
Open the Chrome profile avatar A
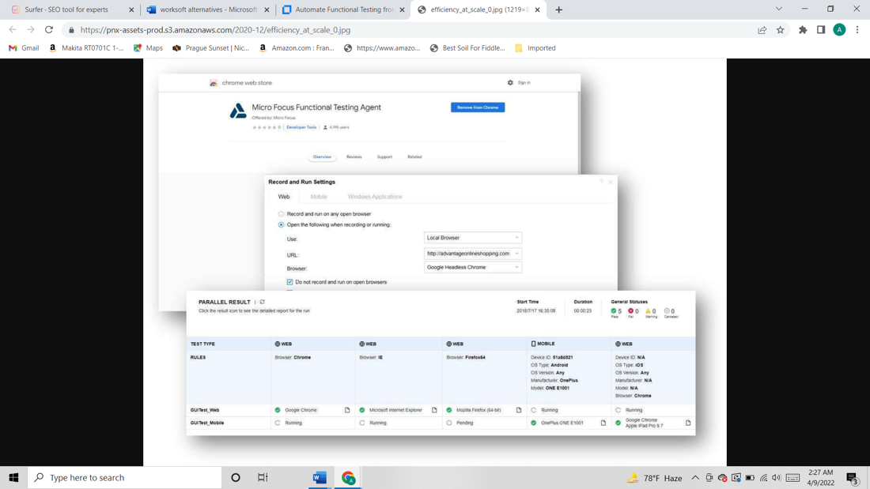[839, 30]
